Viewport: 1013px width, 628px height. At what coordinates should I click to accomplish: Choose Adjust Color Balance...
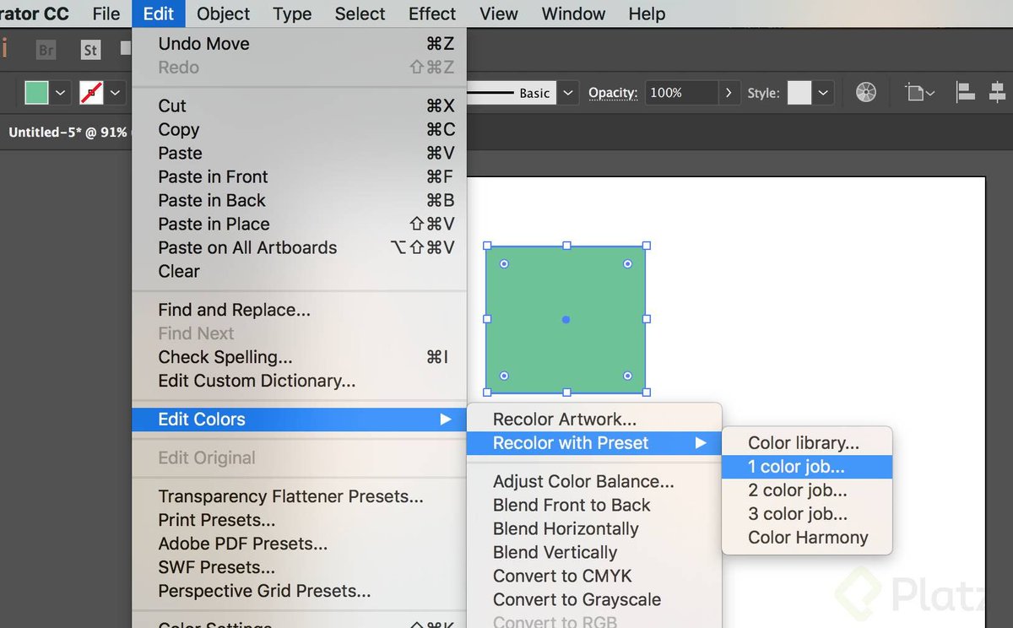(x=594, y=482)
